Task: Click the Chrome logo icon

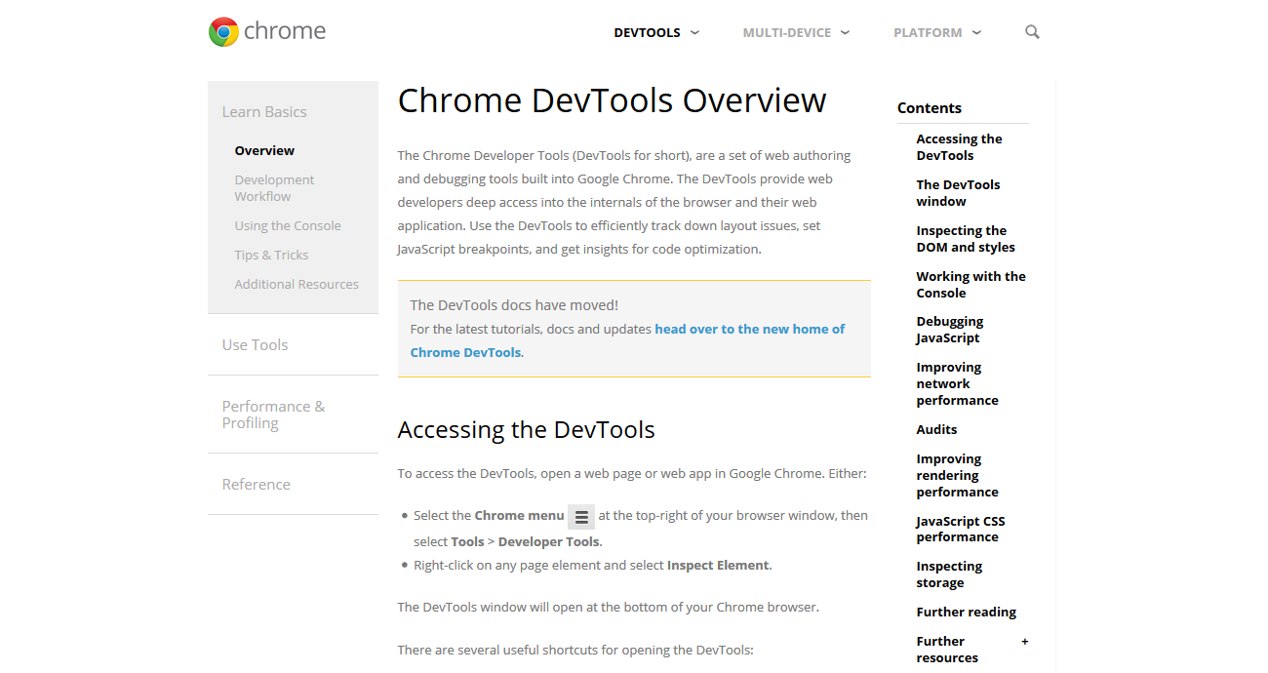Action: tap(223, 32)
